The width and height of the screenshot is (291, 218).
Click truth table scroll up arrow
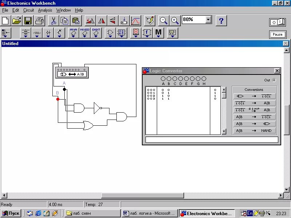coord(224,90)
